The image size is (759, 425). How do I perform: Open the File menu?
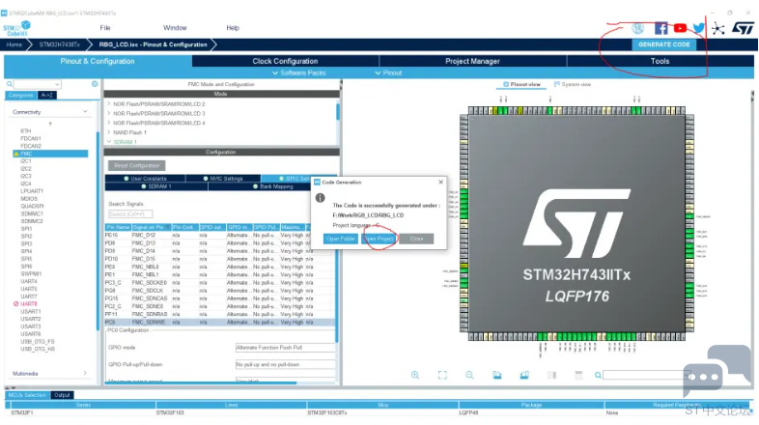click(105, 28)
